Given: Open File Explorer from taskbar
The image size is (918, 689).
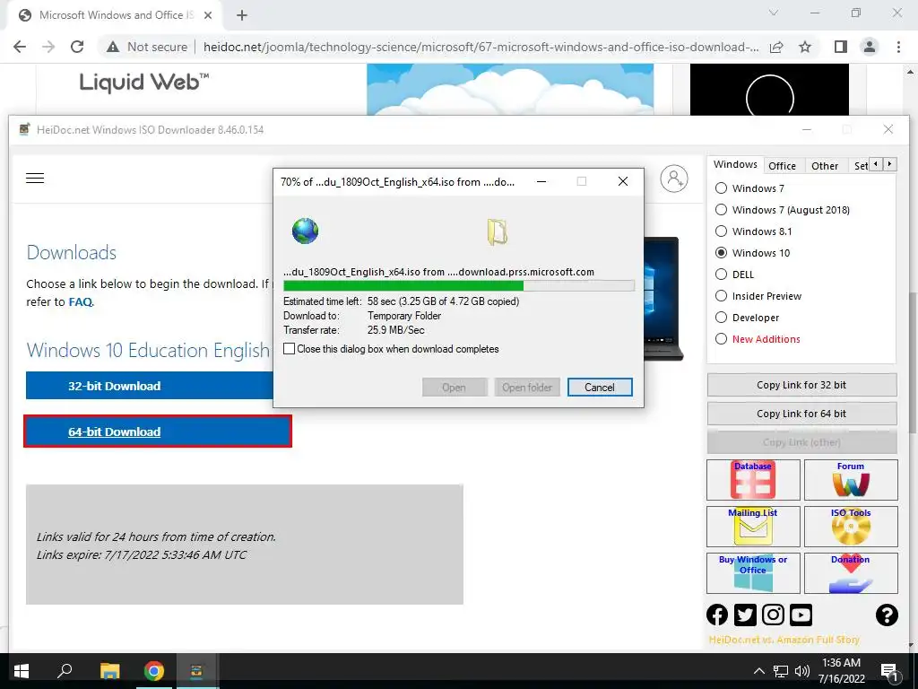Looking at the screenshot, I should tap(109, 671).
